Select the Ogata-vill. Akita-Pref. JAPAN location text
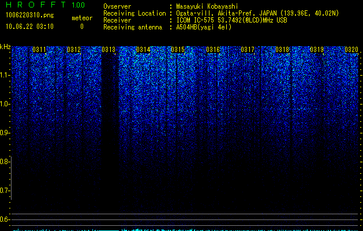Screen dimensions: 363x231 pos(257,13)
